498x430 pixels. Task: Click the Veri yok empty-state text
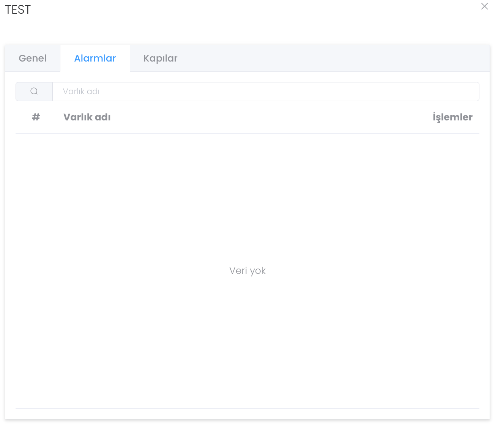247,271
